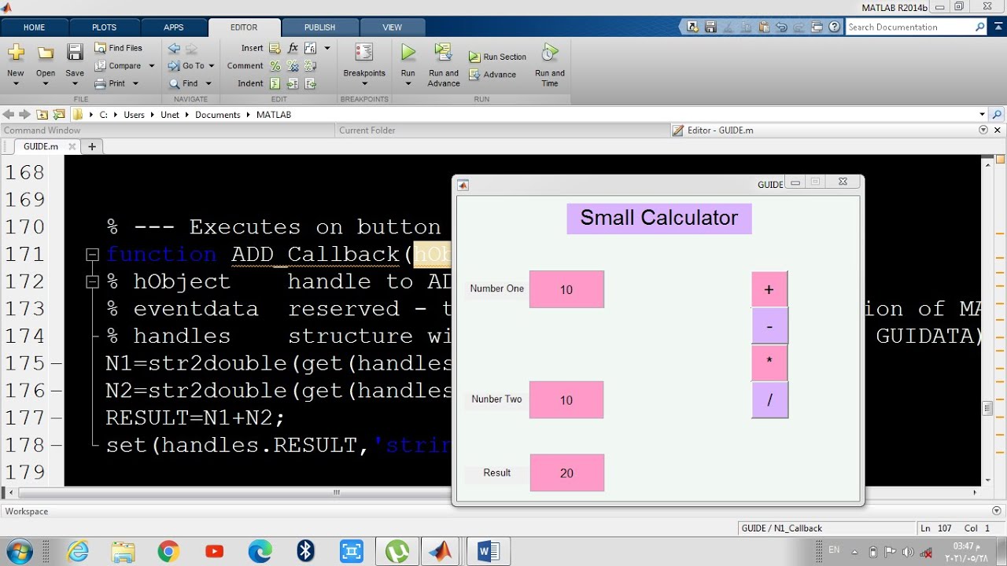Click Find Files in the File group
This screenshot has height=566, width=1007.
click(x=119, y=48)
